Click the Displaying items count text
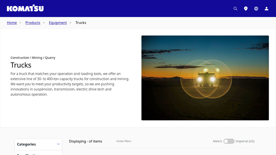This screenshot has height=155, width=276. coord(86,141)
